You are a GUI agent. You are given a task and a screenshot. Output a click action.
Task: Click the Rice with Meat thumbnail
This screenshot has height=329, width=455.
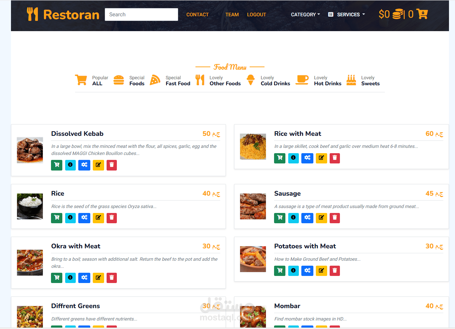coord(253,146)
